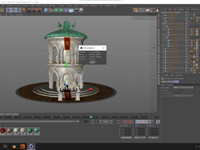Play the animation forwards
The height and width of the screenshot is (150, 200).
pyautogui.click(x=106, y=122)
